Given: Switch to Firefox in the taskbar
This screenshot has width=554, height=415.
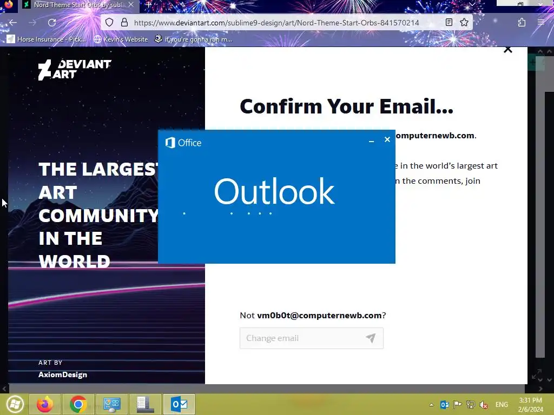Looking at the screenshot, I should (44, 404).
